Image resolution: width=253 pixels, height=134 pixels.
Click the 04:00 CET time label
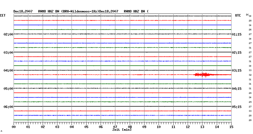tap(8, 71)
